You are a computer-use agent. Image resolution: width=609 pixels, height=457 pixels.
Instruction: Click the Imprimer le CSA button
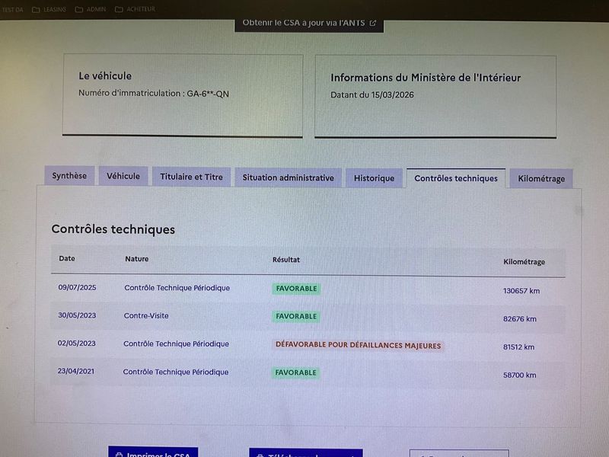click(153, 452)
